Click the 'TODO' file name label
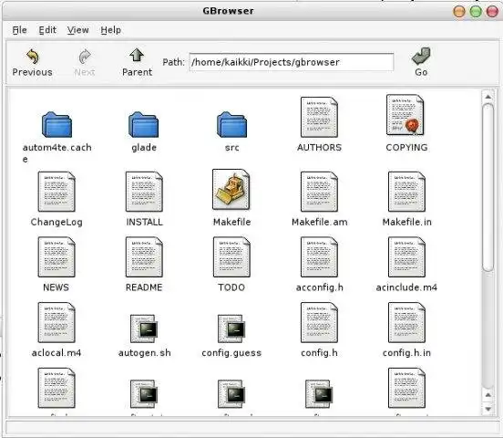Image resolution: width=503 pixels, height=438 pixels. [231, 287]
